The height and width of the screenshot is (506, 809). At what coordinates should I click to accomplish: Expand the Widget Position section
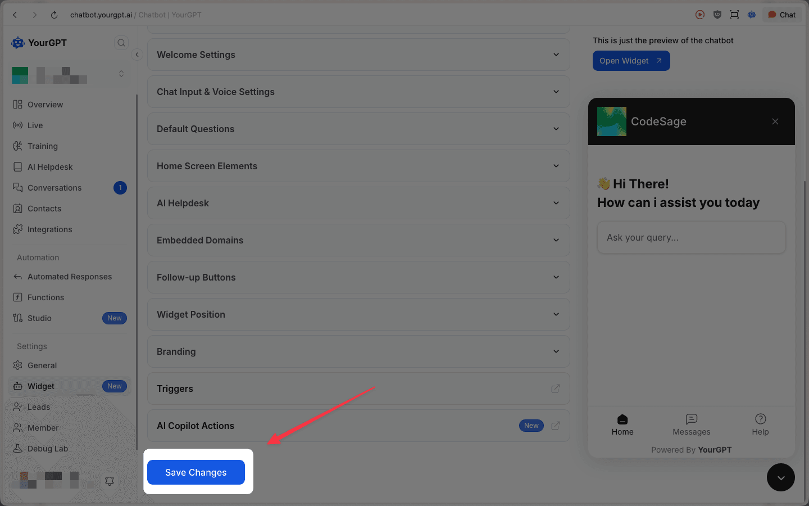click(x=358, y=314)
